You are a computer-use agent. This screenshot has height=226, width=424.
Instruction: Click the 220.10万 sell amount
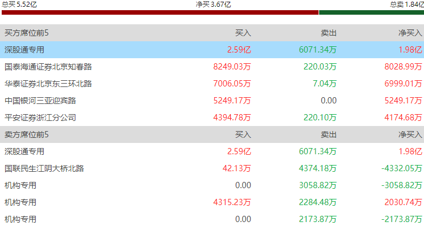pos(320,118)
